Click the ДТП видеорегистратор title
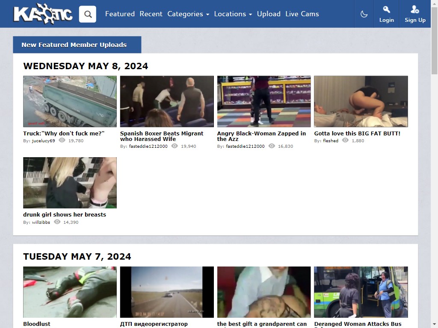The height and width of the screenshot is (328, 438). point(154,324)
